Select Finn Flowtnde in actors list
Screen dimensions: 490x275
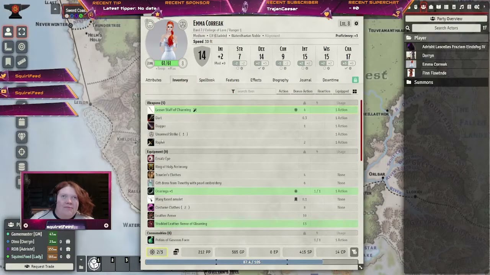point(446,73)
